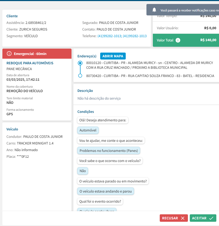The width and height of the screenshot is (219, 226).
Task: Click the Problemas no funcionamento (Panes) chip
Action: (109, 151)
